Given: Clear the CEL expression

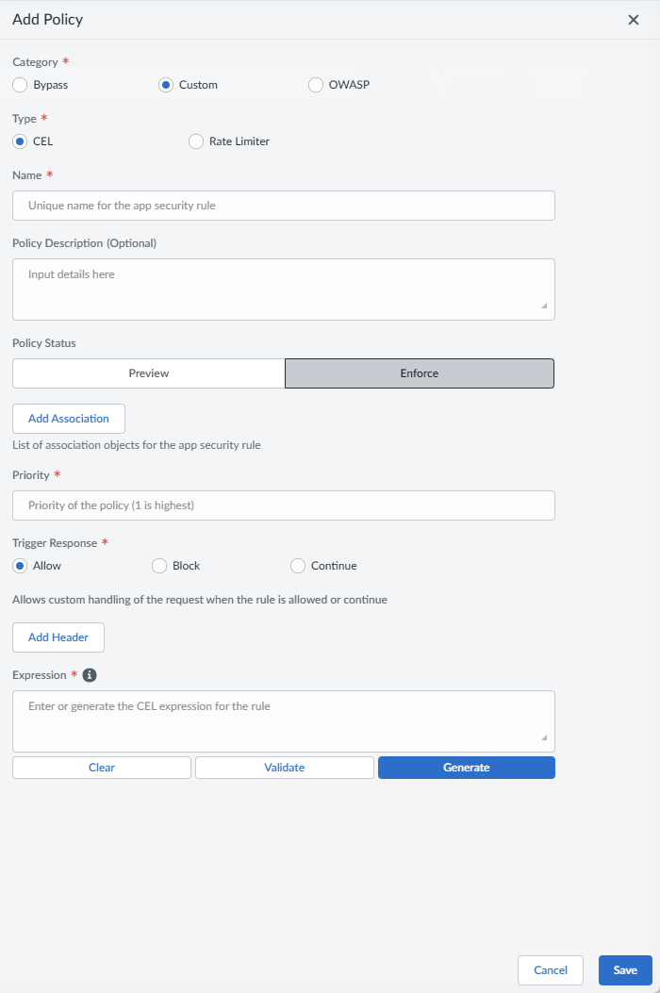Looking at the screenshot, I should [102, 768].
